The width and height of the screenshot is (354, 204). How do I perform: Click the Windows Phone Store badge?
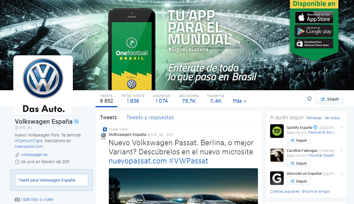pyautogui.click(x=314, y=44)
